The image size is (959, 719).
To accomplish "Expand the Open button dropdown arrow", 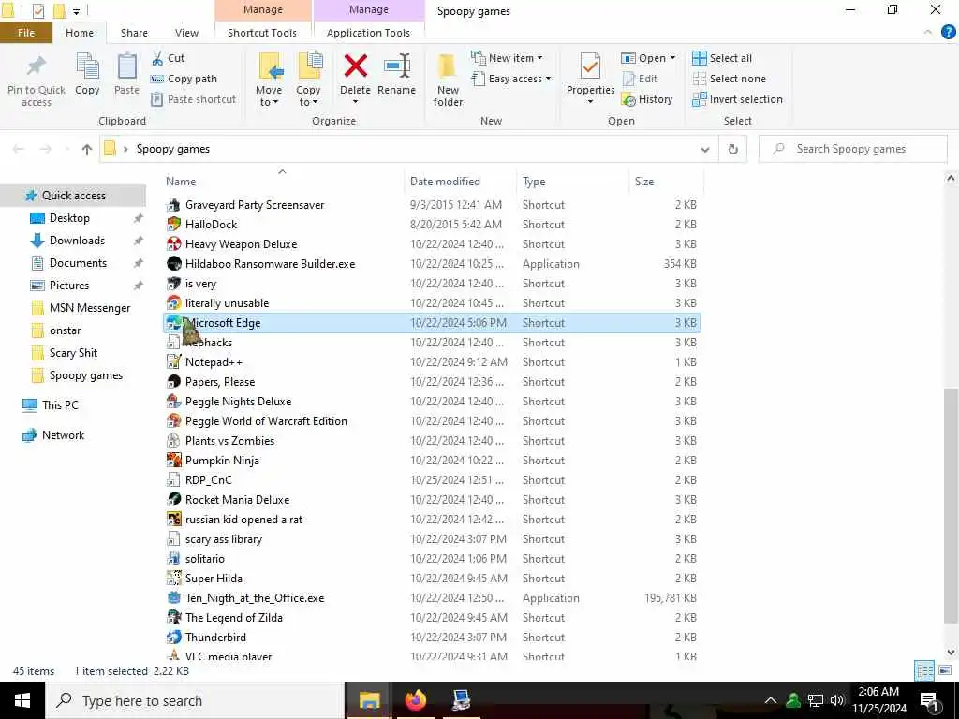I will [x=672, y=58].
